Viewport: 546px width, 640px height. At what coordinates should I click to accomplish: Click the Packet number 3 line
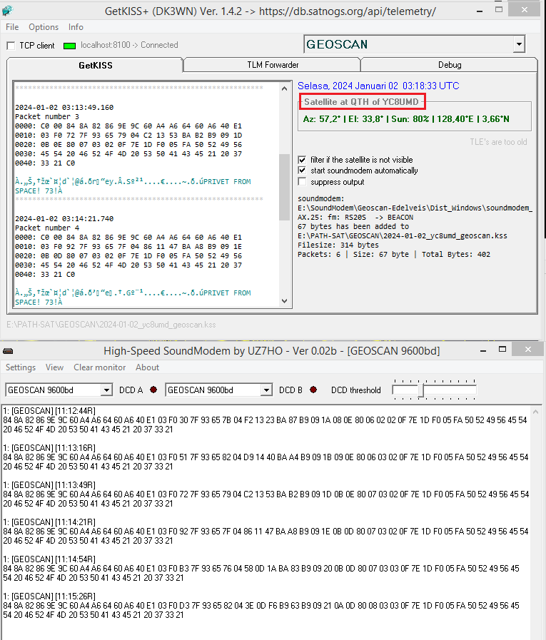click(x=47, y=117)
